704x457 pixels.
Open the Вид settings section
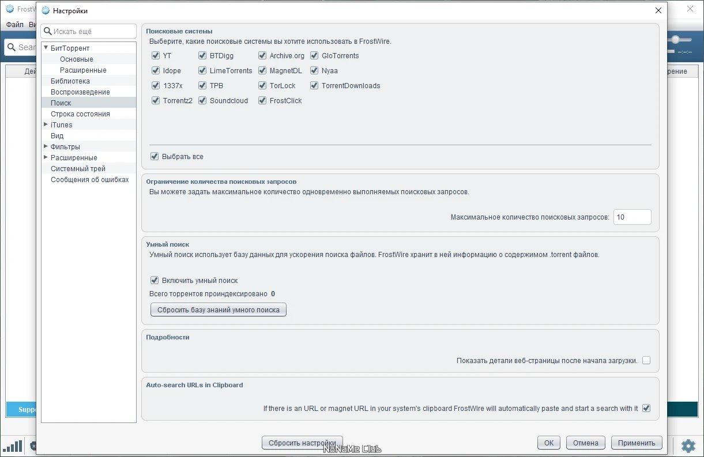(x=57, y=136)
